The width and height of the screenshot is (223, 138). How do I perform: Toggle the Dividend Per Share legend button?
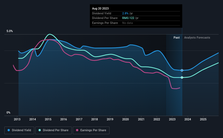pos(54,130)
